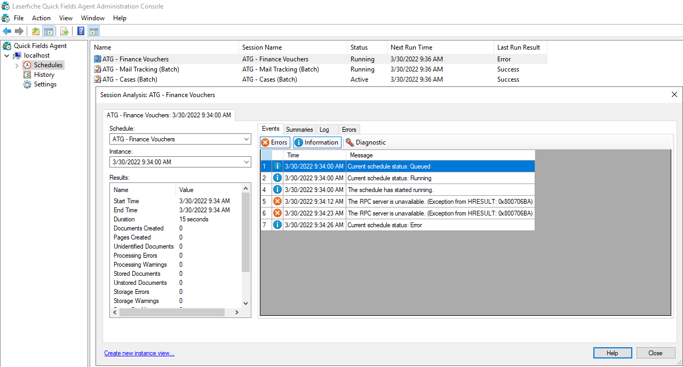Click the error icon in event row 5

pos(277,202)
